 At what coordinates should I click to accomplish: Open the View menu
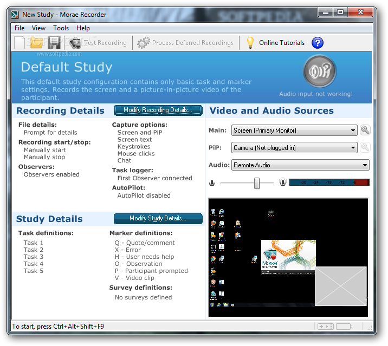pos(38,28)
